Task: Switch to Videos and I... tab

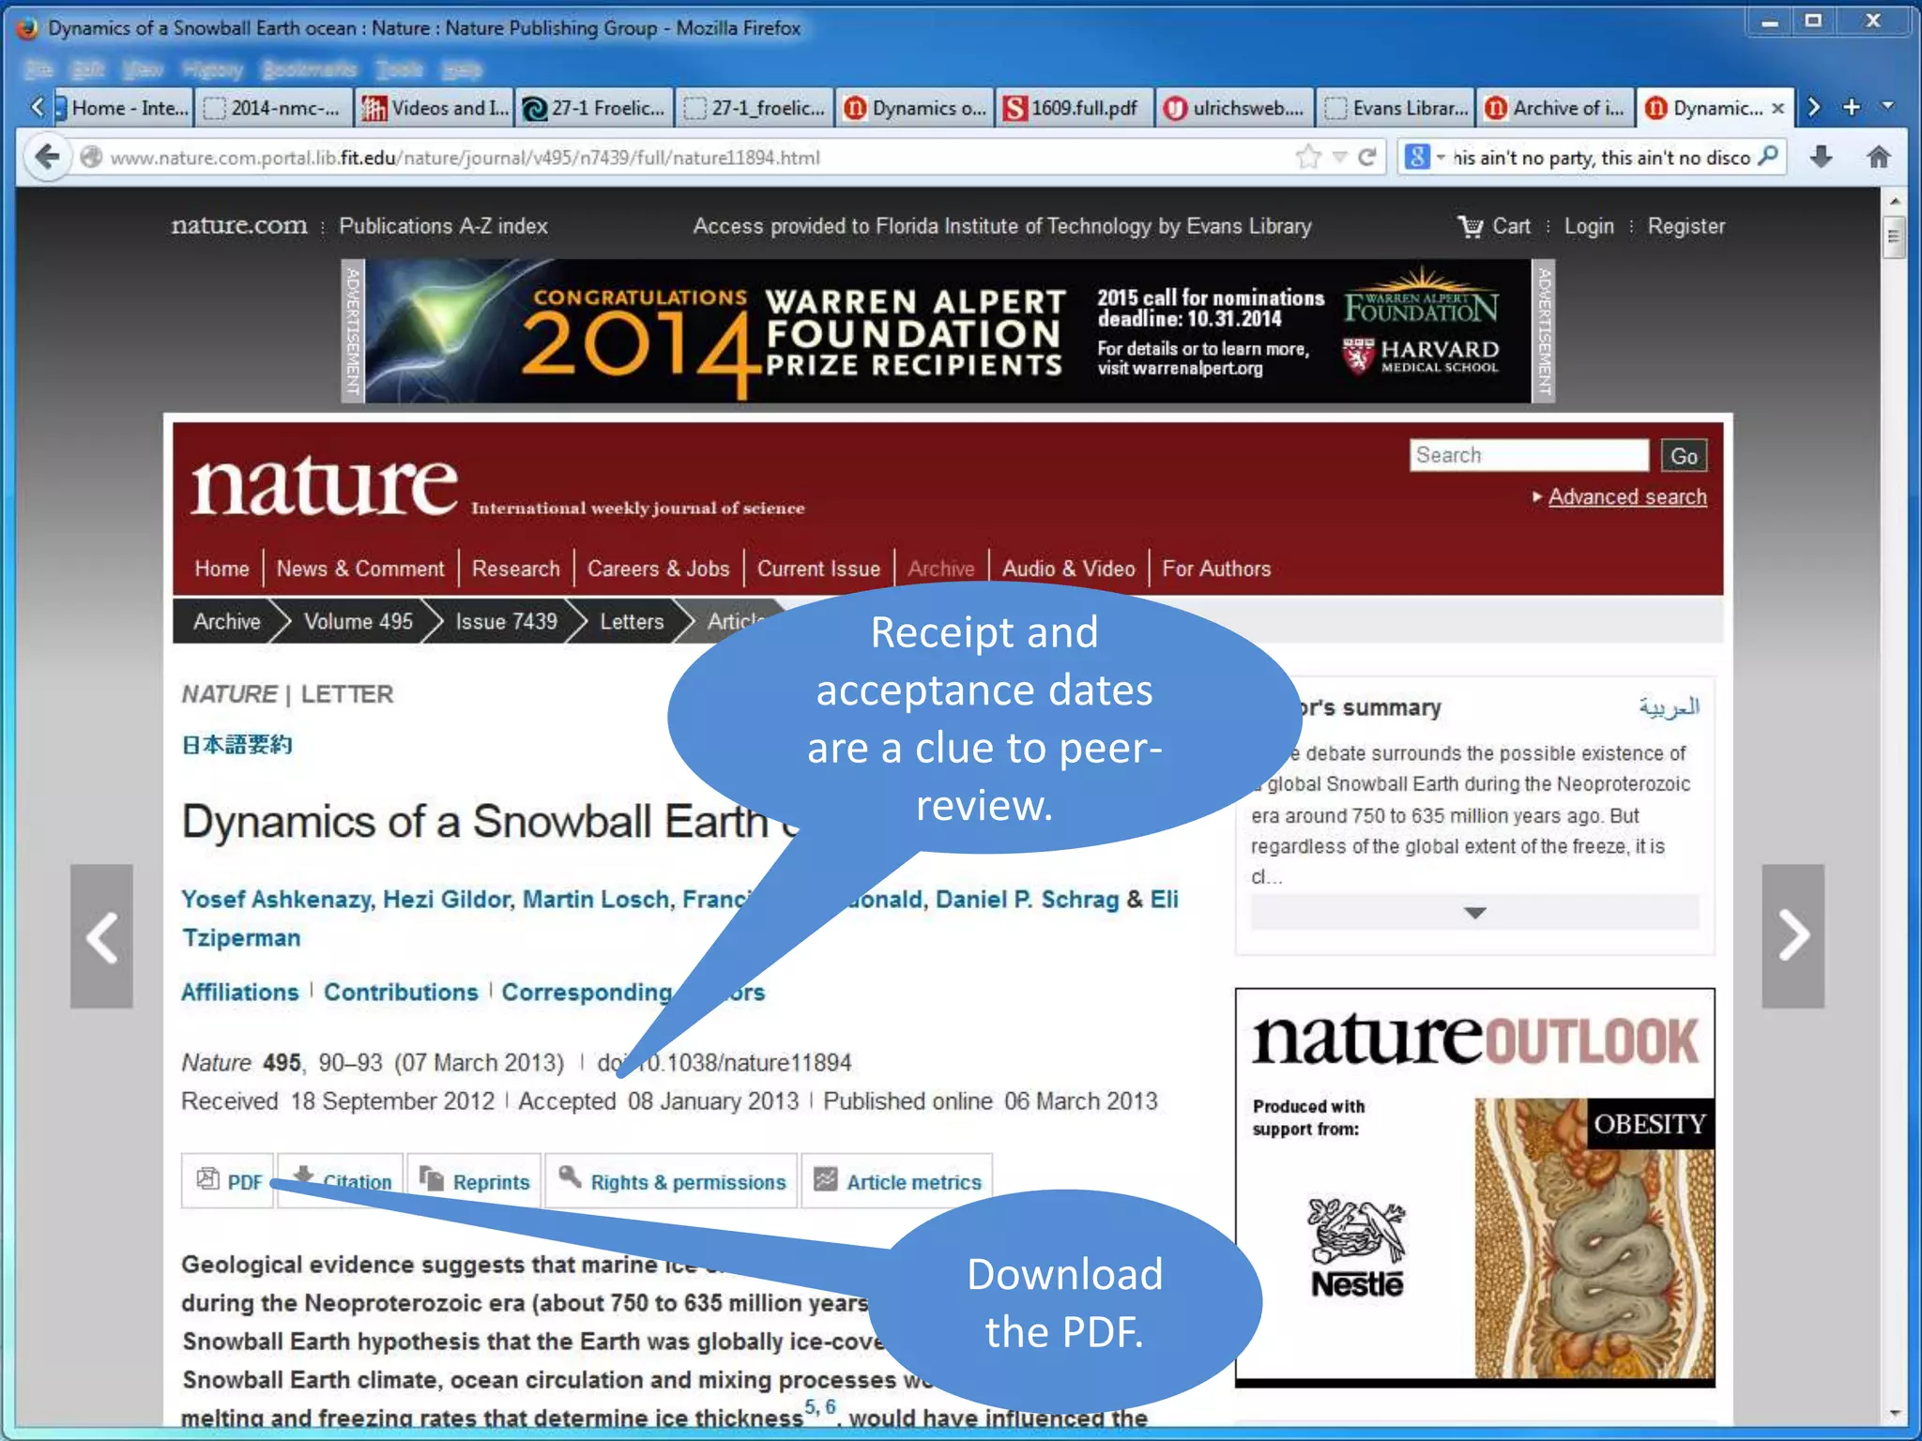Action: click(x=434, y=108)
